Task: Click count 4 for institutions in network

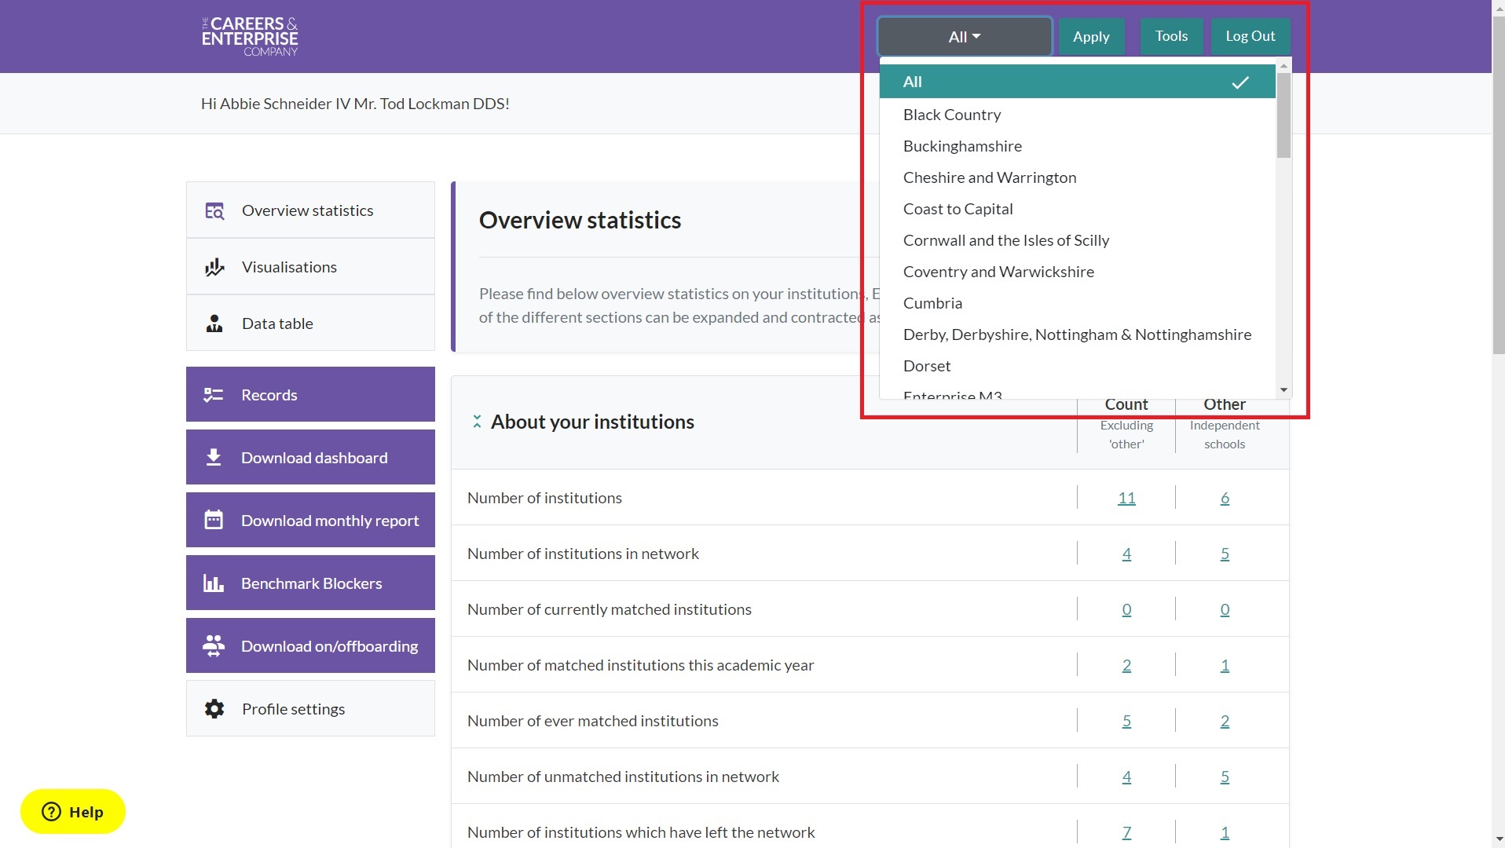Action: pos(1126,554)
